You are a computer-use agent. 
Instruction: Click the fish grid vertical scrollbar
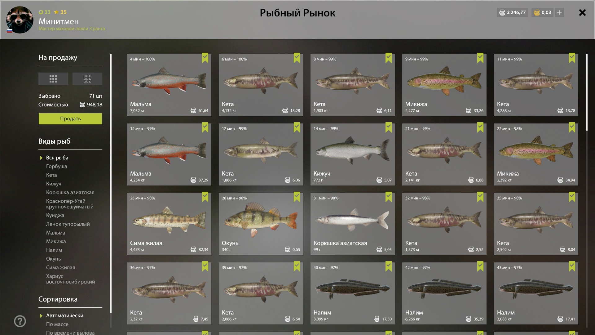(587, 92)
